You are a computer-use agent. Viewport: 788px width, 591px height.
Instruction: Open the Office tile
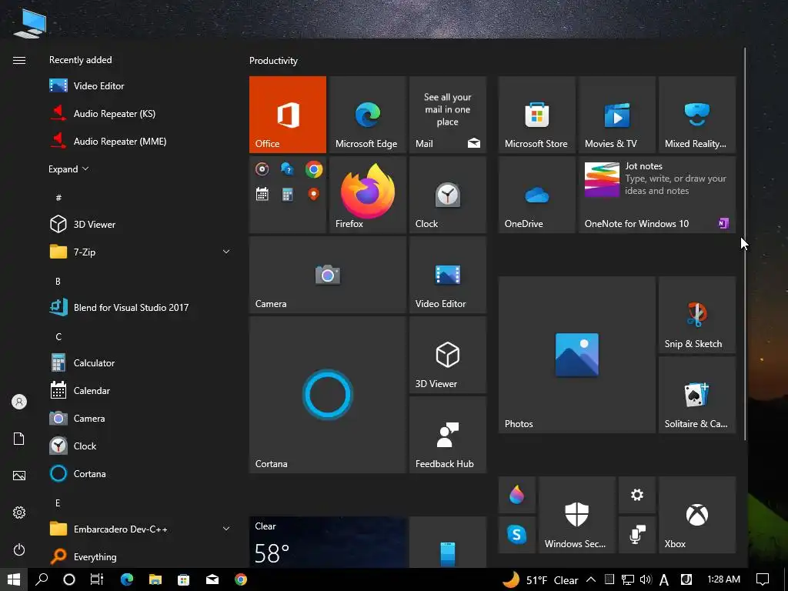click(x=288, y=115)
